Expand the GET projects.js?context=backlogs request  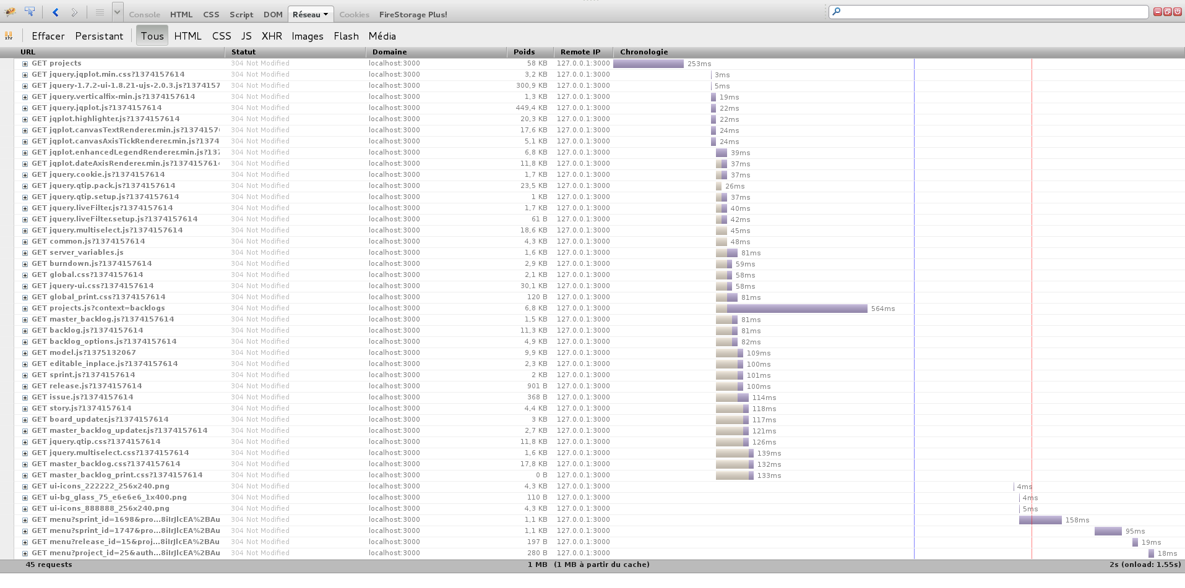click(25, 309)
